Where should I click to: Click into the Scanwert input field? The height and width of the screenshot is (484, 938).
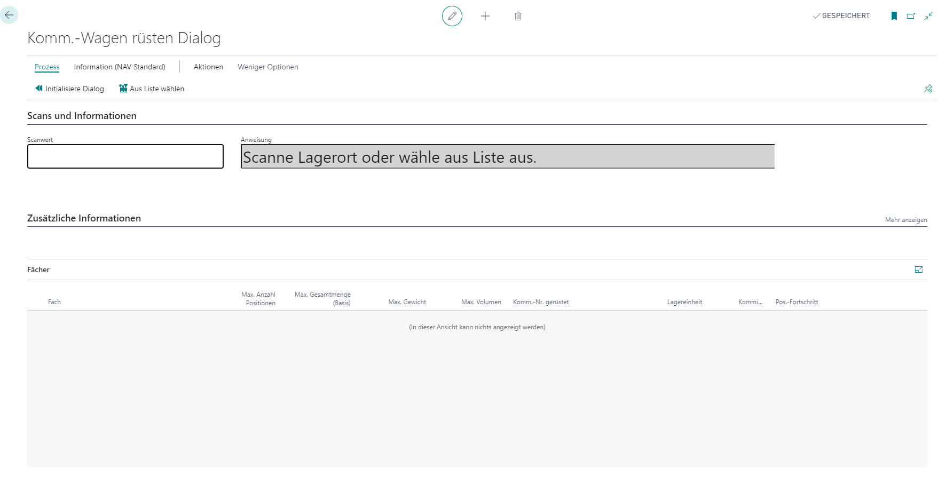pos(125,156)
